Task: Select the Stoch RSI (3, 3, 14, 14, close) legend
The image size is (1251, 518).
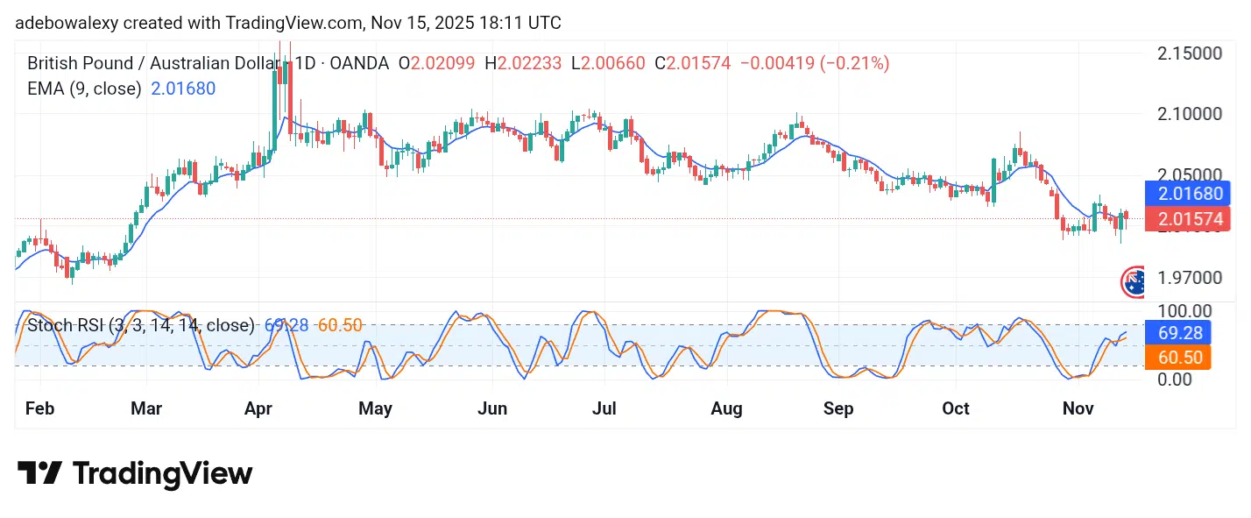Action: click(x=141, y=325)
